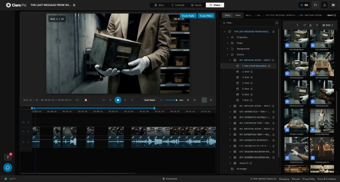This screenshot has height=182, width=340.
Task: Open the Terms & Conditions link
Action: click(x=327, y=179)
